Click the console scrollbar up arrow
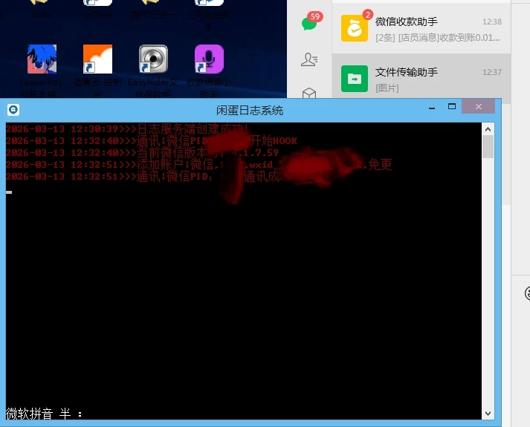Screen dimensions: 530x427 [x=488, y=128]
